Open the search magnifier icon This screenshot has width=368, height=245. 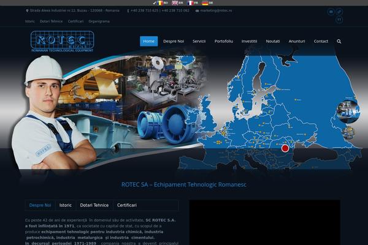click(339, 41)
